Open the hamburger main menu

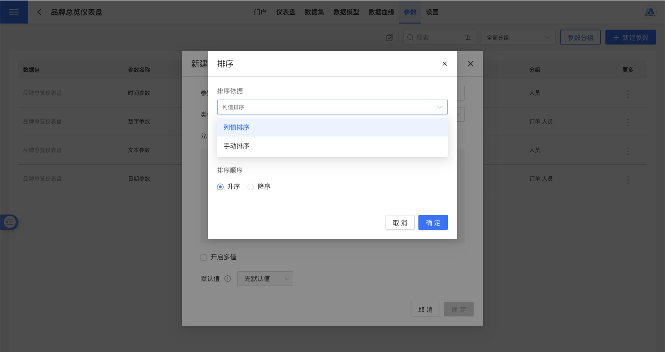click(x=14, y=12)
